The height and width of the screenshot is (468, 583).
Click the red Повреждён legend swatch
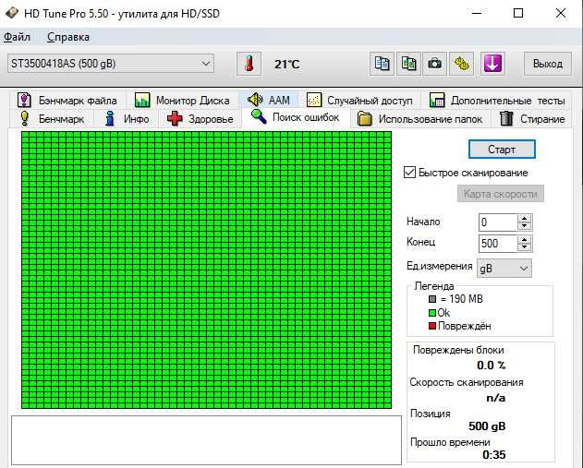point(432,326)
